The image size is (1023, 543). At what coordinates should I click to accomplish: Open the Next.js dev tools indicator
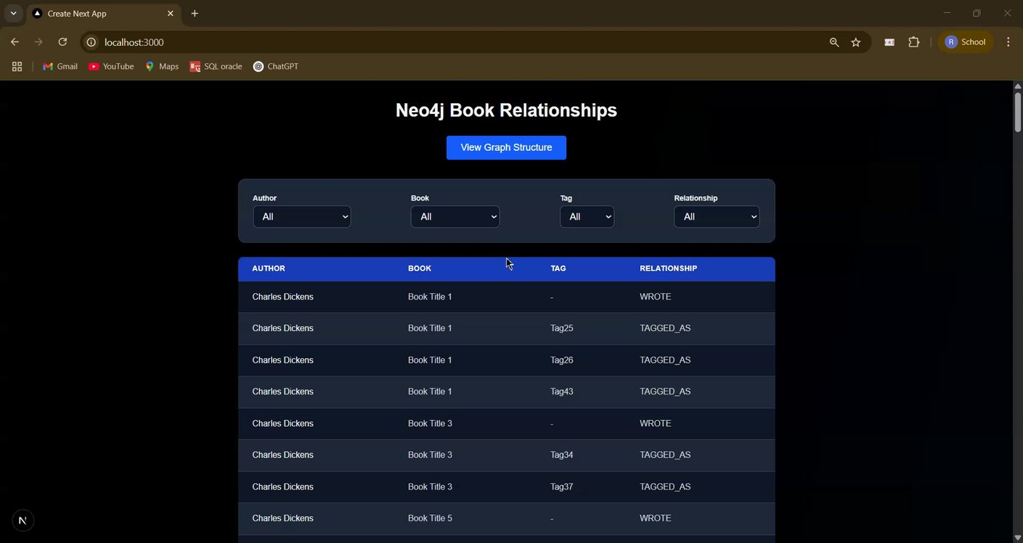click(x=23, y=520)
